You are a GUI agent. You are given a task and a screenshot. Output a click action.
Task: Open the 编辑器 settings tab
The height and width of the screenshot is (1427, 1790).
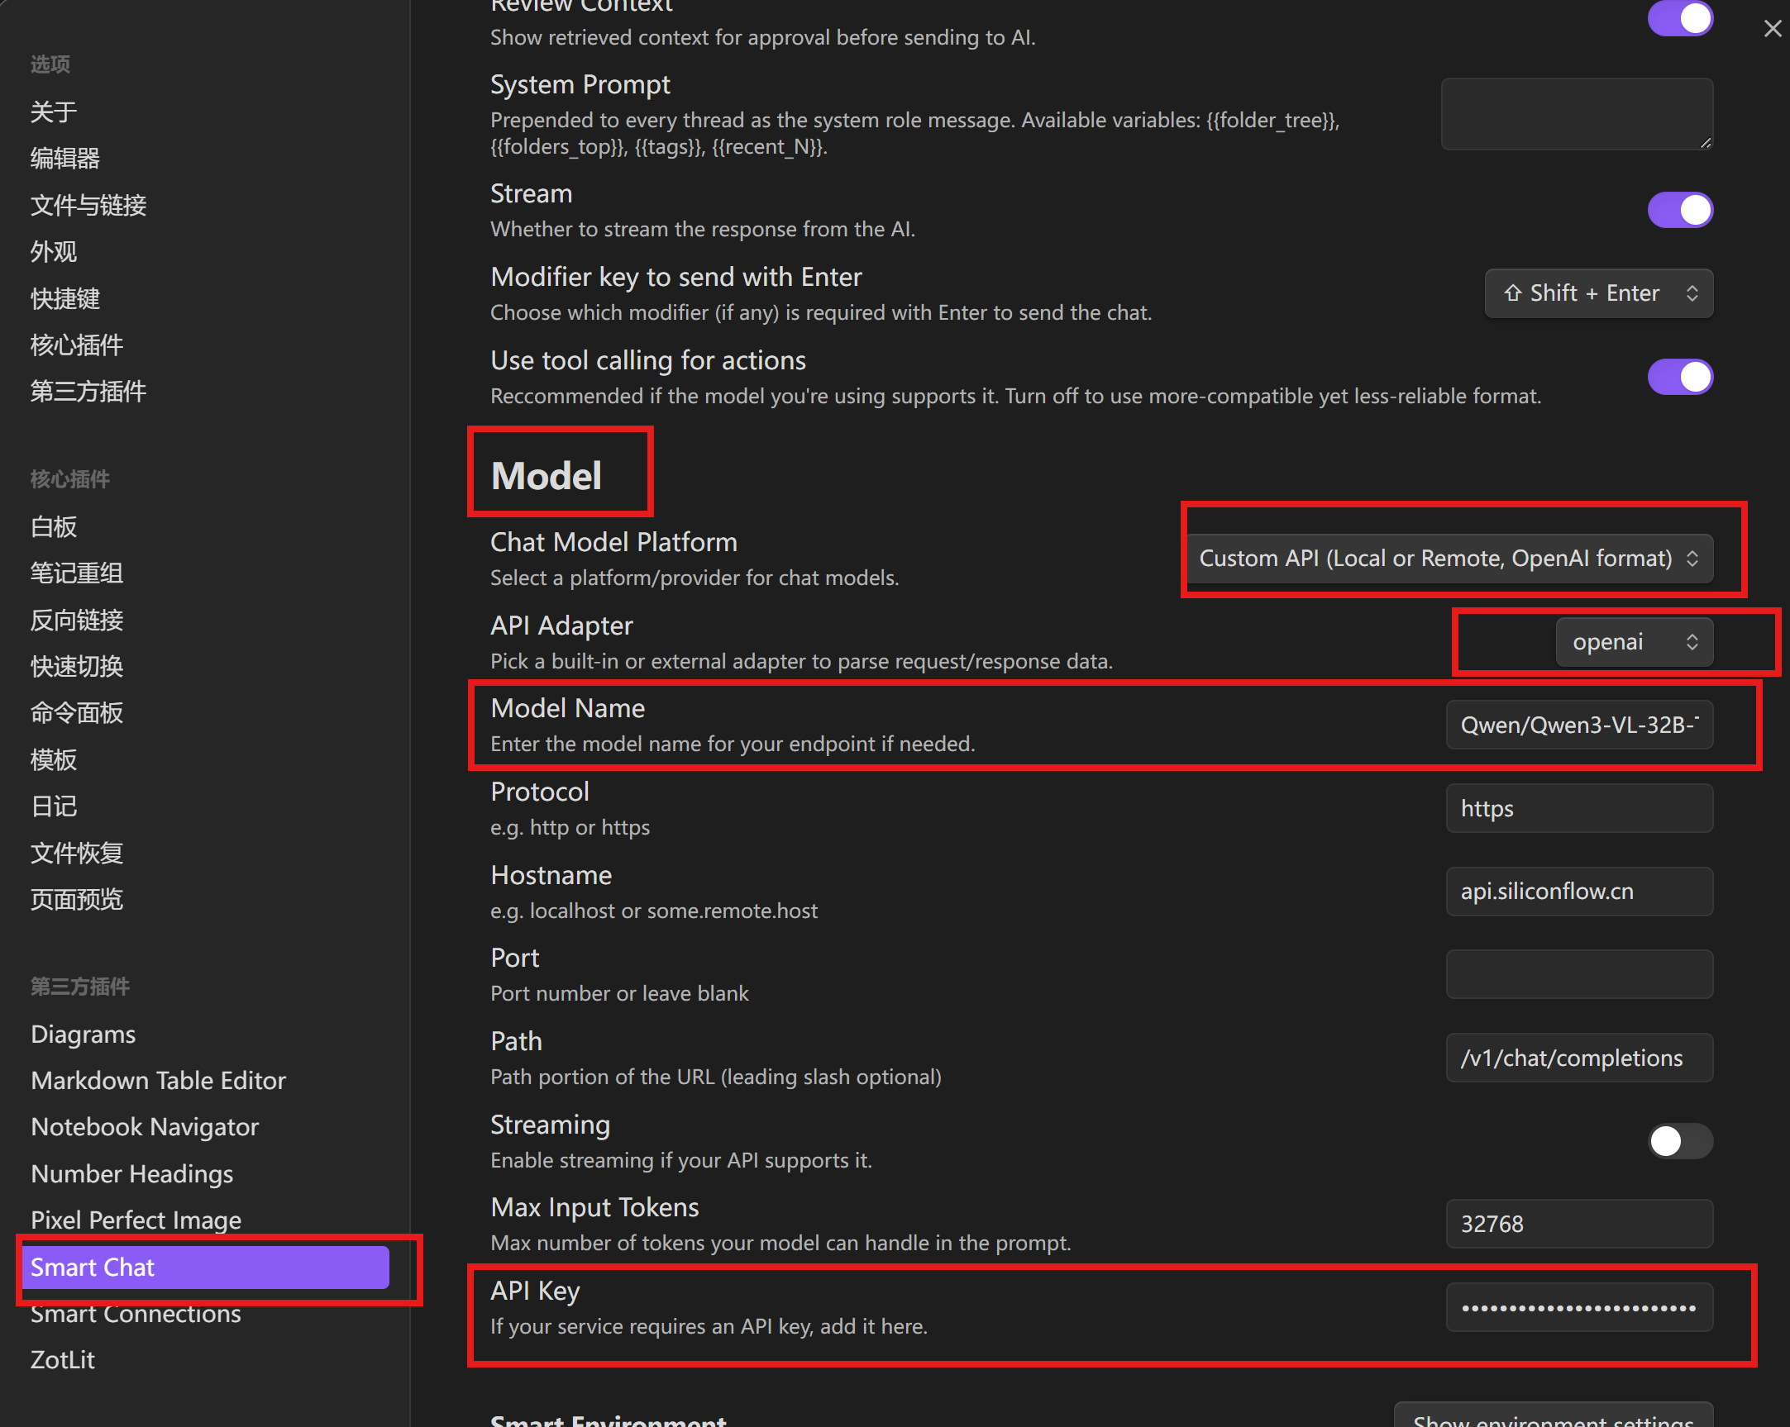pyautogui.click(x=64, y=159)
